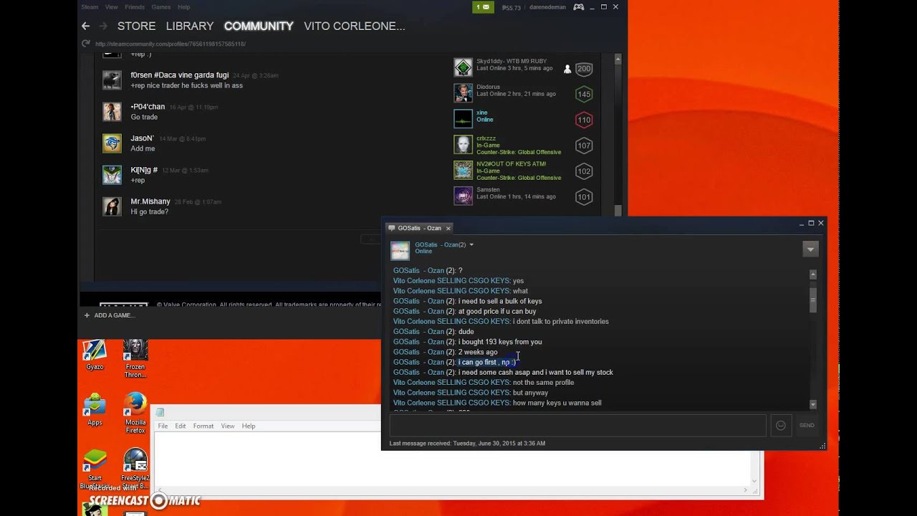The image size is (917, 516).
Task: Open f0rsen #Daca commenter avatar
Action: [x=112, y=80]
